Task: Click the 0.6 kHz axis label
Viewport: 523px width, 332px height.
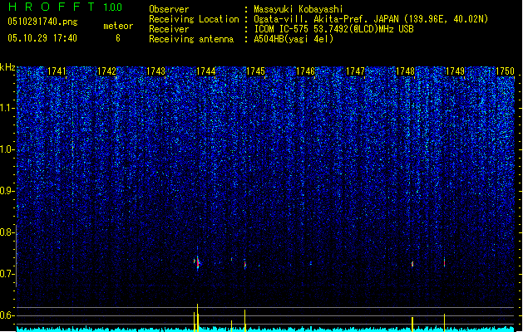Action: pyautogui.click(x=7, y=315)
